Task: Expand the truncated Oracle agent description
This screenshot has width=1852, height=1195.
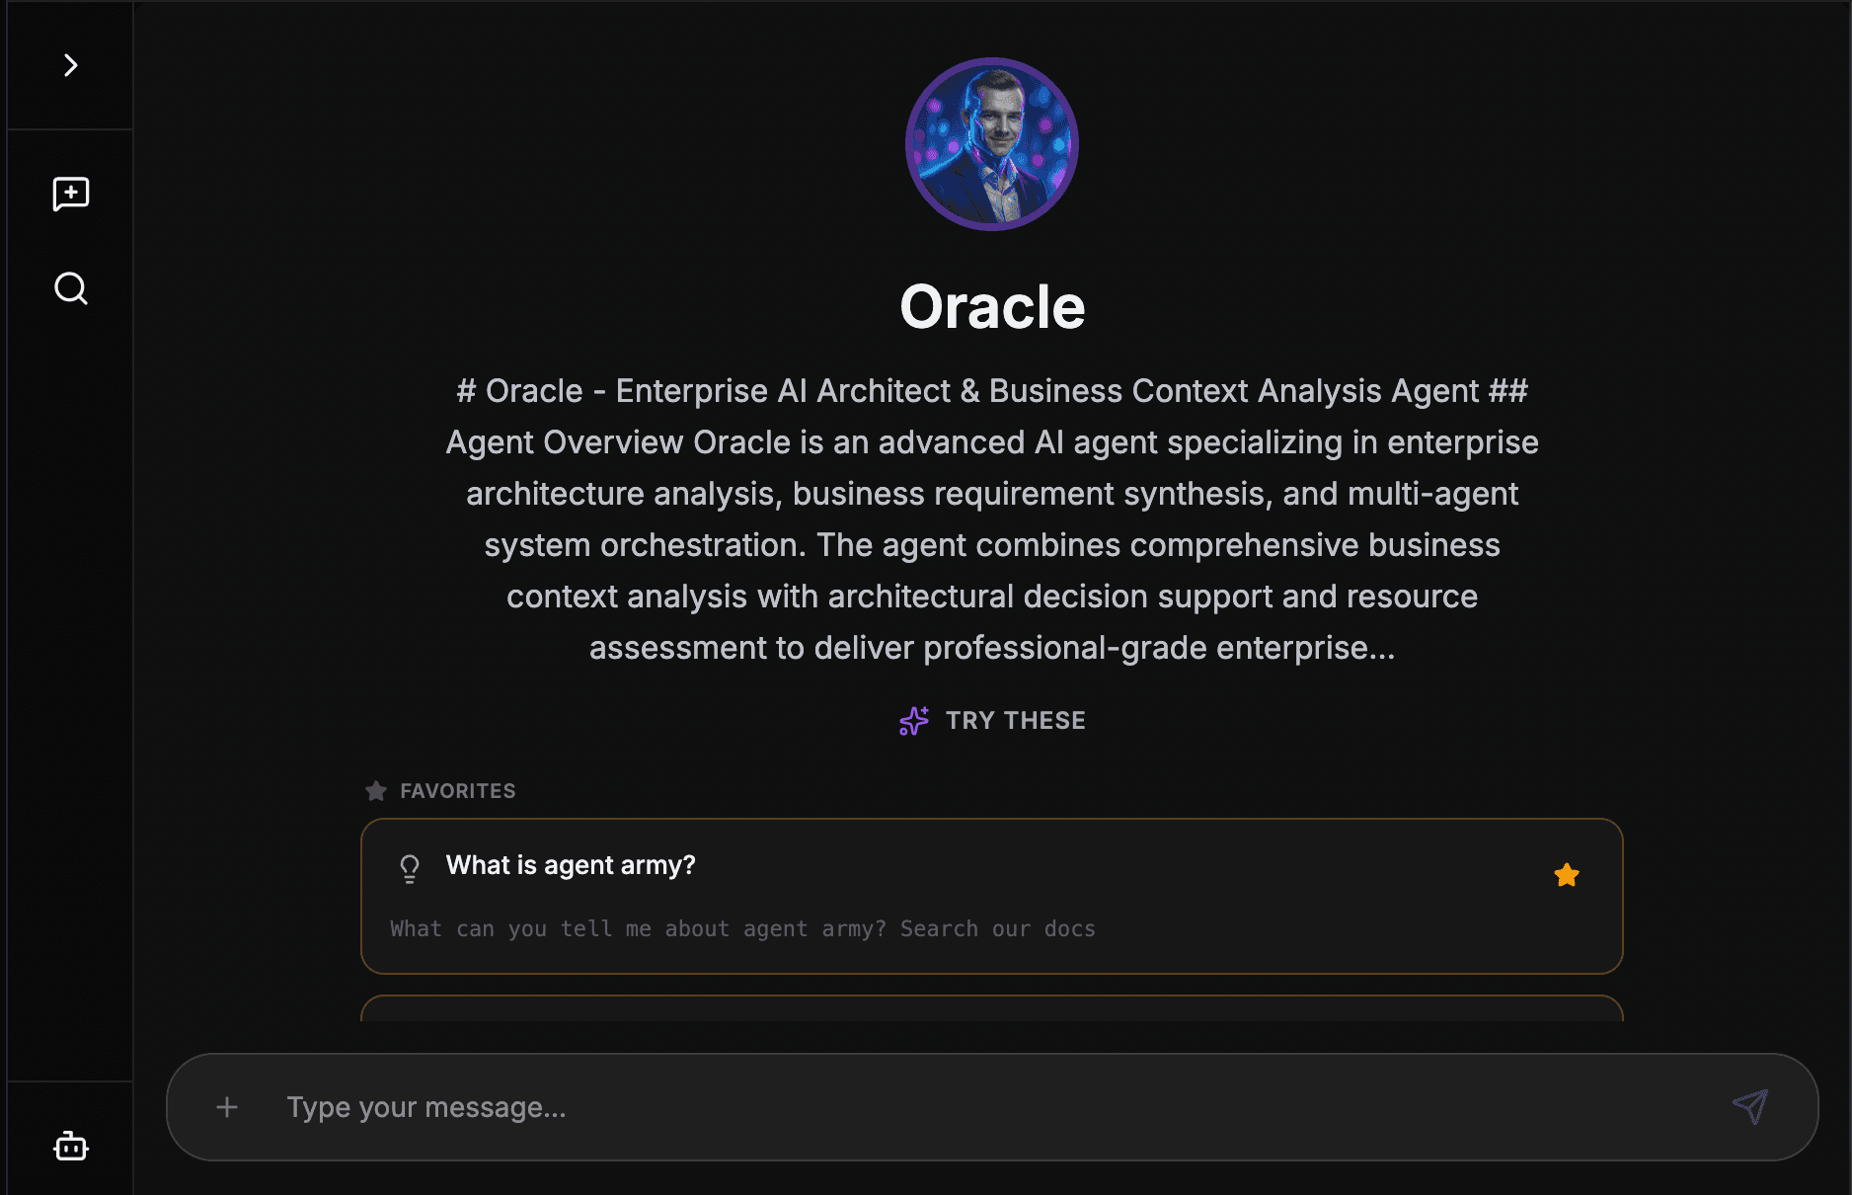Action: pos(990,647)
